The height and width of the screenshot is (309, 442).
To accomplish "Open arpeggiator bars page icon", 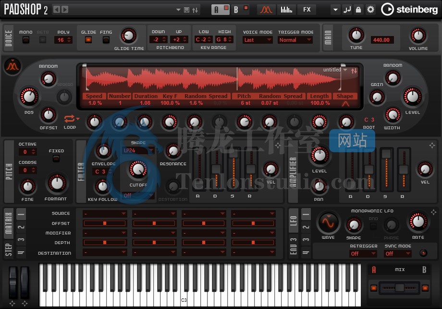I will [286, 10].
